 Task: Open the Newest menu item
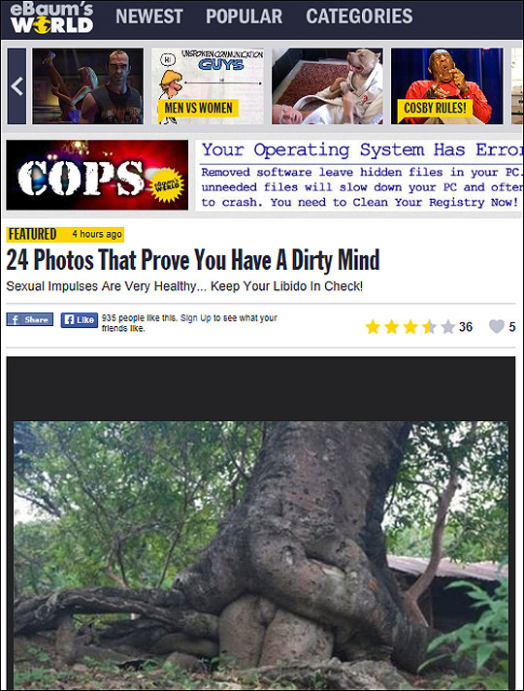[x=149, y=16]
